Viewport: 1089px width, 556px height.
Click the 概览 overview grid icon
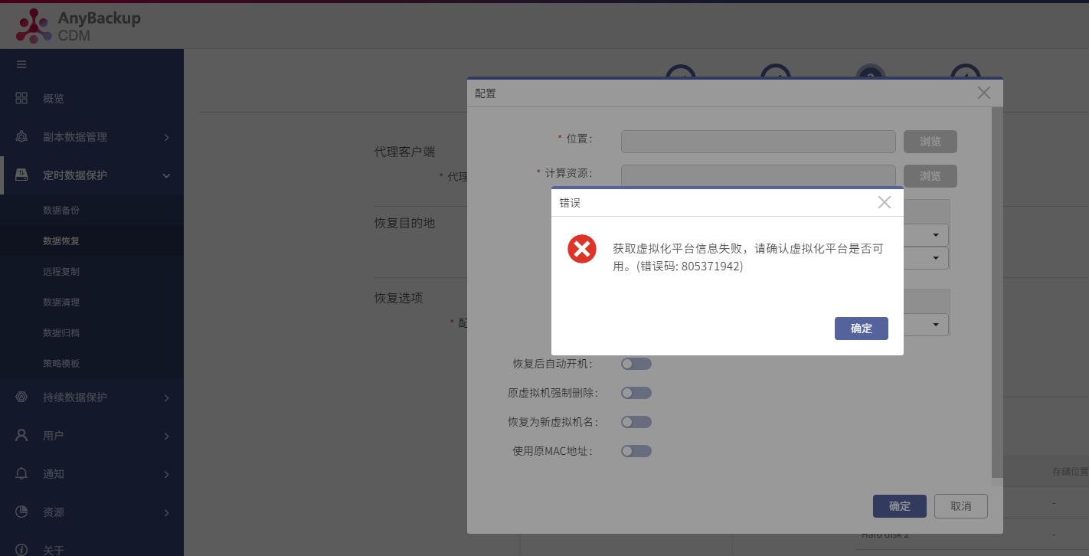[x=21, y=98]
